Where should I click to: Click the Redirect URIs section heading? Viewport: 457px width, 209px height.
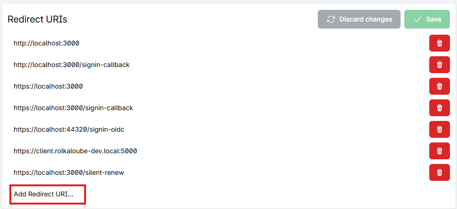[38, 19]
